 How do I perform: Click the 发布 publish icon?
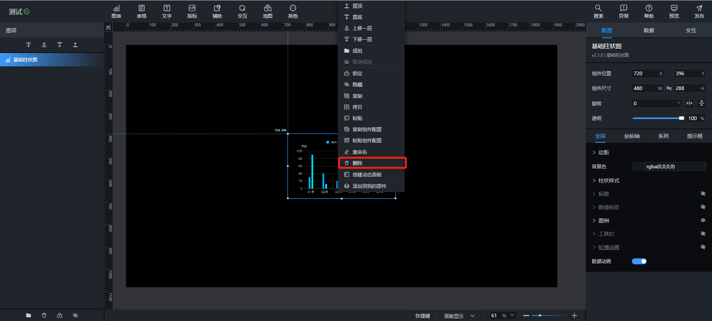click(699, 11)
